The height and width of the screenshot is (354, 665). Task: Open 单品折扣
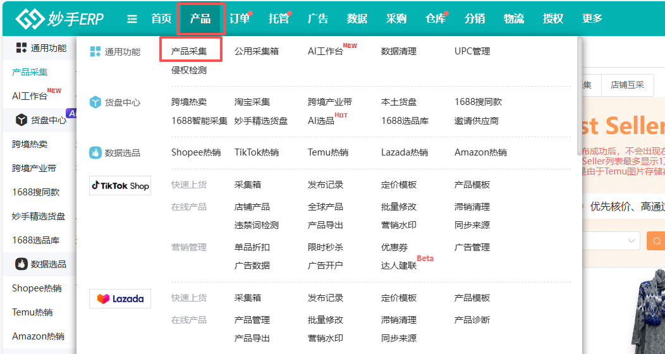tap(252, 247)
